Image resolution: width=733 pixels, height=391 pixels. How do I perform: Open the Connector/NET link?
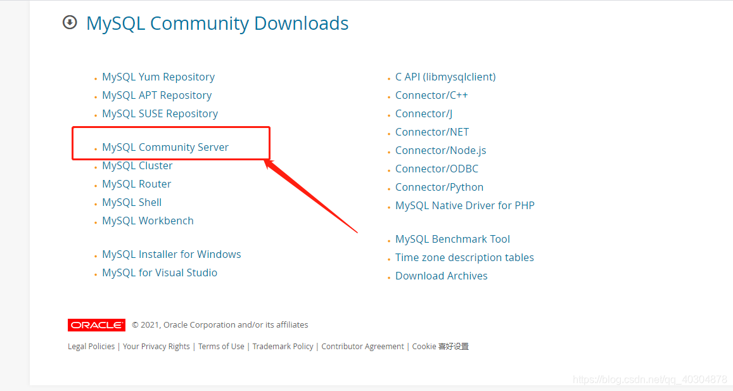click(x=432, y=132)
